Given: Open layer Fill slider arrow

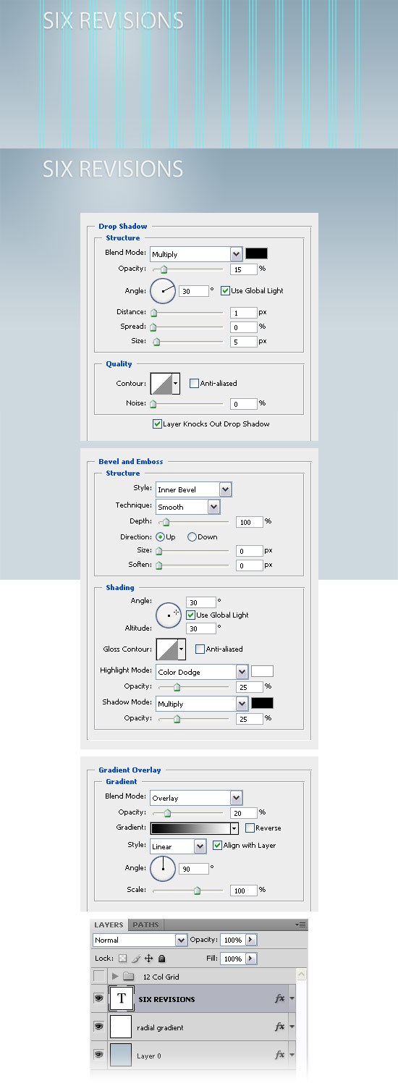Looking at the screenshot, I should 250,958.
